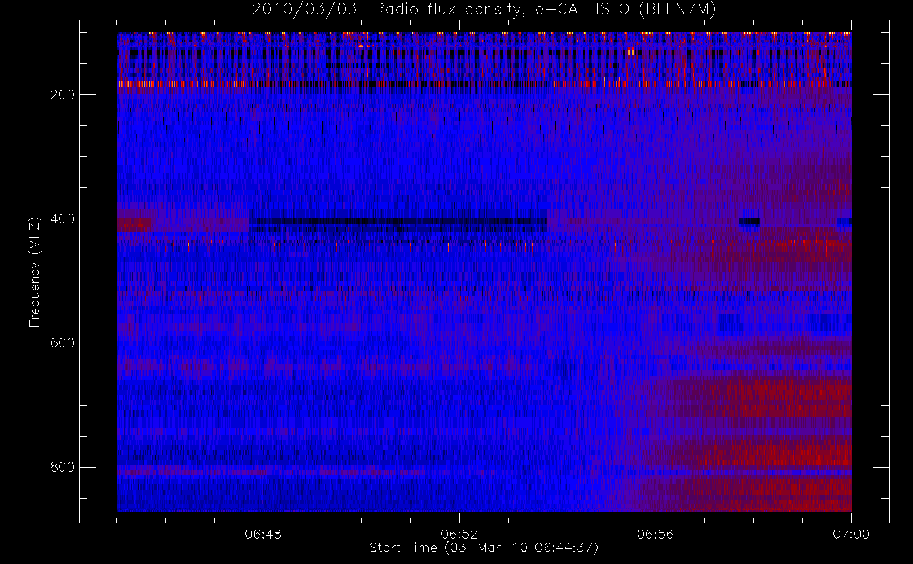Click the red patch at far left near 400 MHz
913x564 pixels.
[x=134, y=224]
